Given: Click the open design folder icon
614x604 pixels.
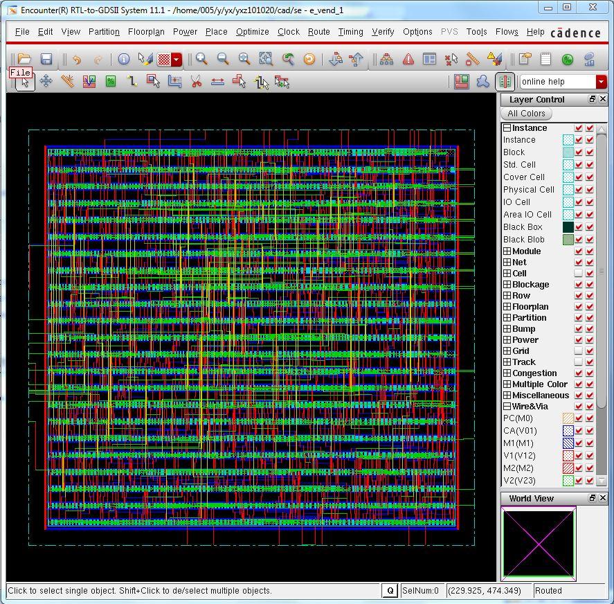Looking at the screenshot, I should (24, 60).
